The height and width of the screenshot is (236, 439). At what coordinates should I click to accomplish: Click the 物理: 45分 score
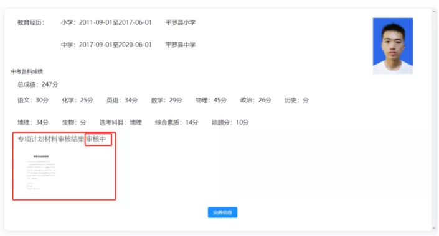(211, 100)
